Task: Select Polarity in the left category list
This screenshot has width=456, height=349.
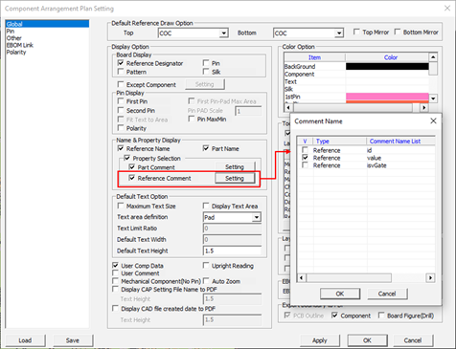Action: 16,52
